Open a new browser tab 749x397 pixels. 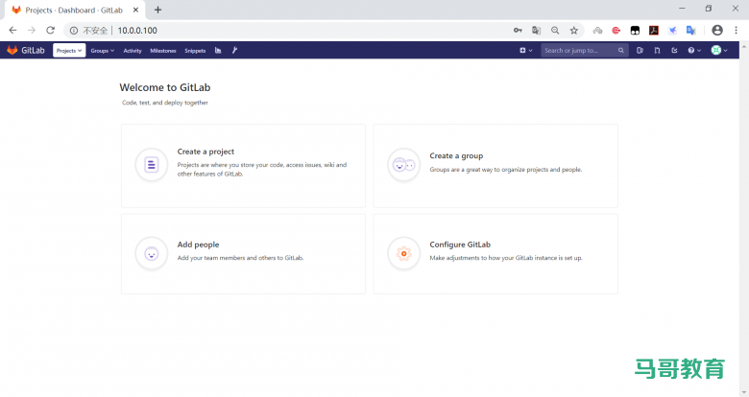[x=157, y=10]
